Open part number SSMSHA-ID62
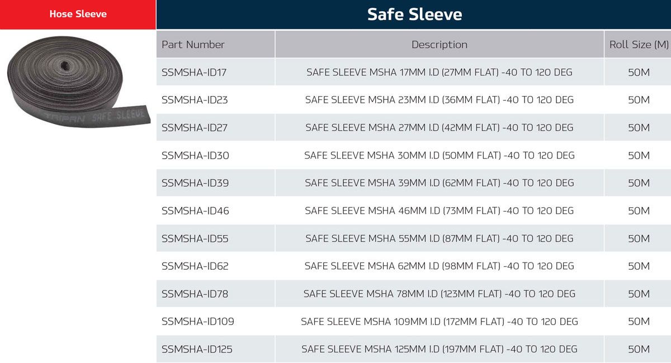The height and width of the screenshot is (363, 671). pos(195,266)
